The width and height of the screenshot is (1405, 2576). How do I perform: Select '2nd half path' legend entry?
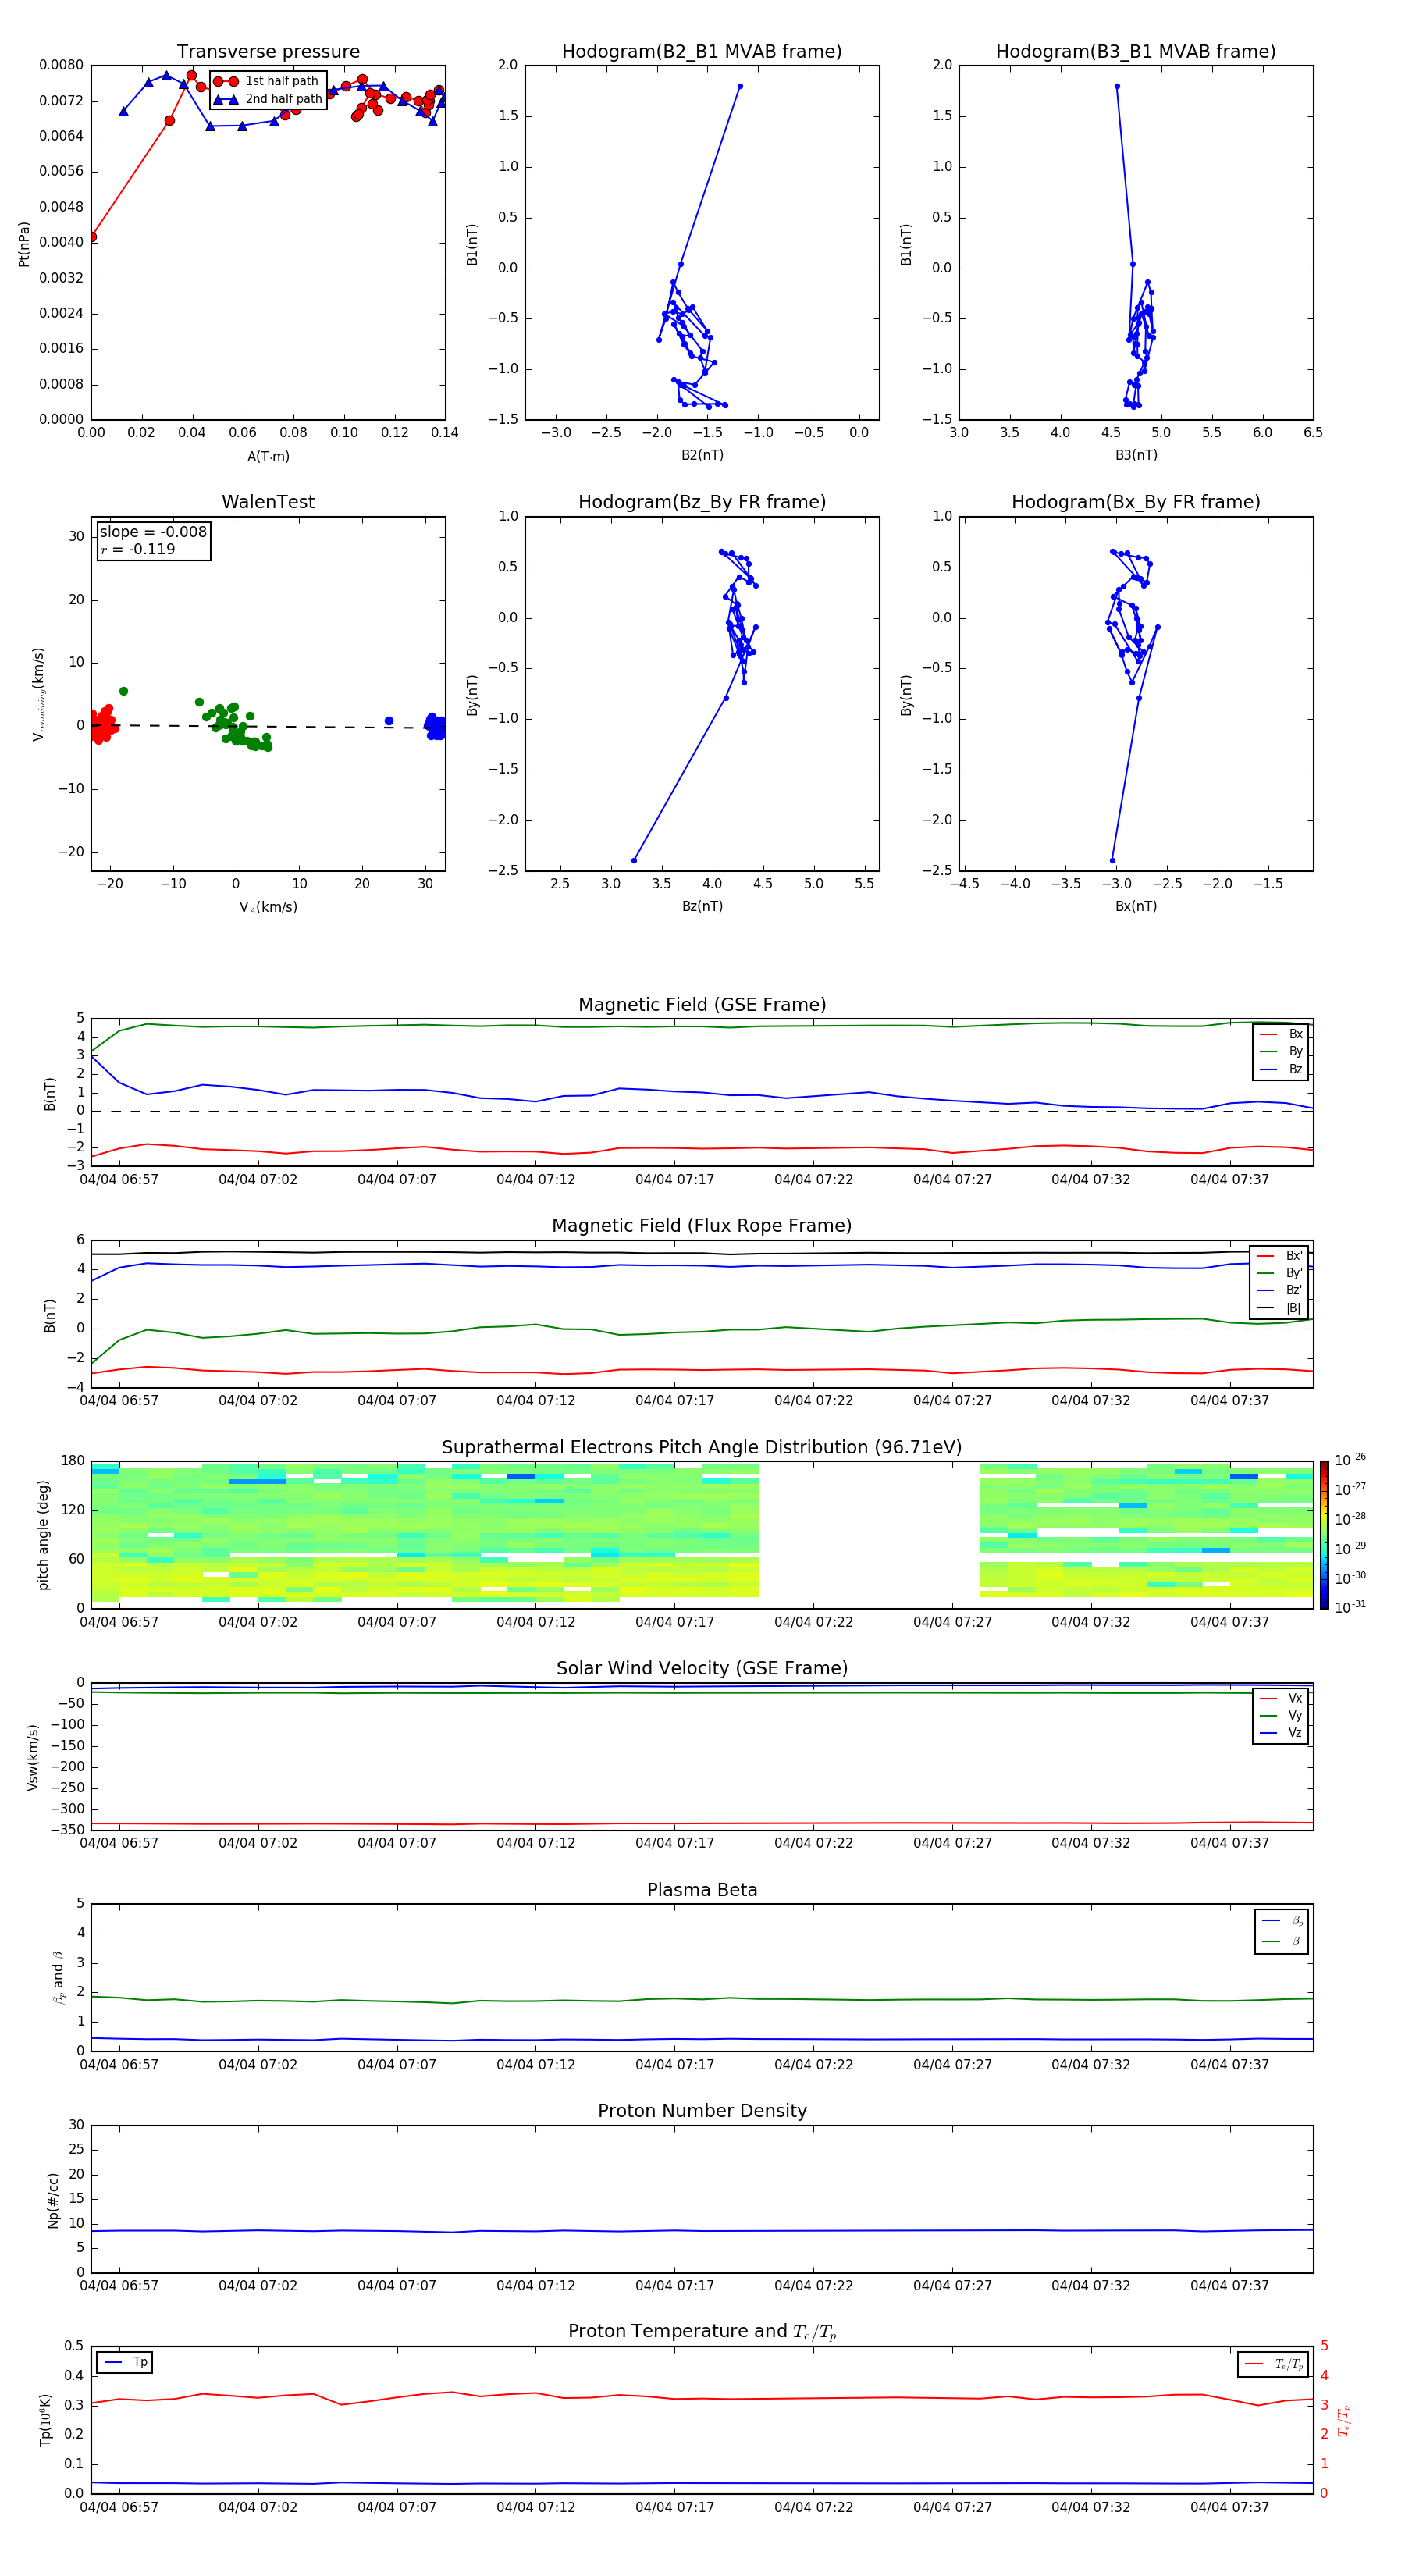tap(268, 99)
